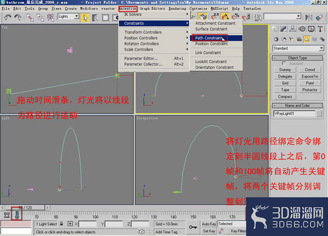Select LookAt Constraint
The height and width of the screenshot is (236, 328).
216,62
